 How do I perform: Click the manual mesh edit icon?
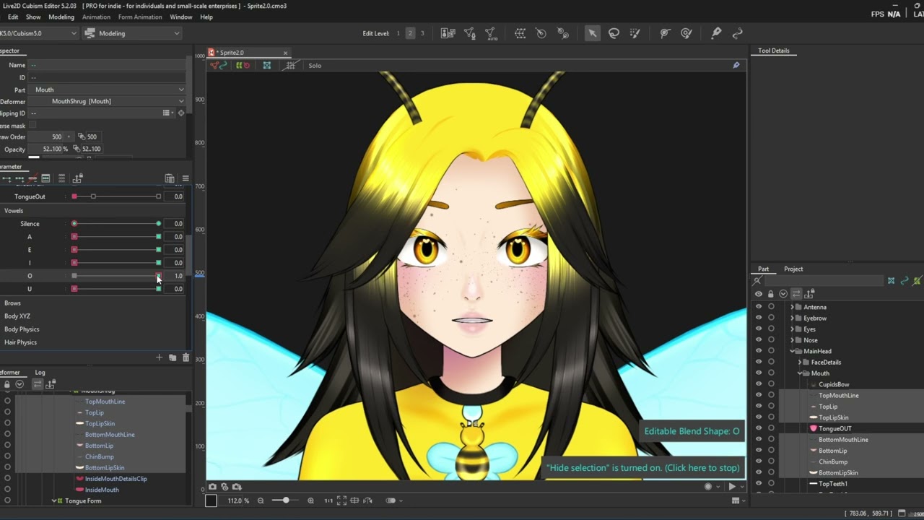click(470, 33)
